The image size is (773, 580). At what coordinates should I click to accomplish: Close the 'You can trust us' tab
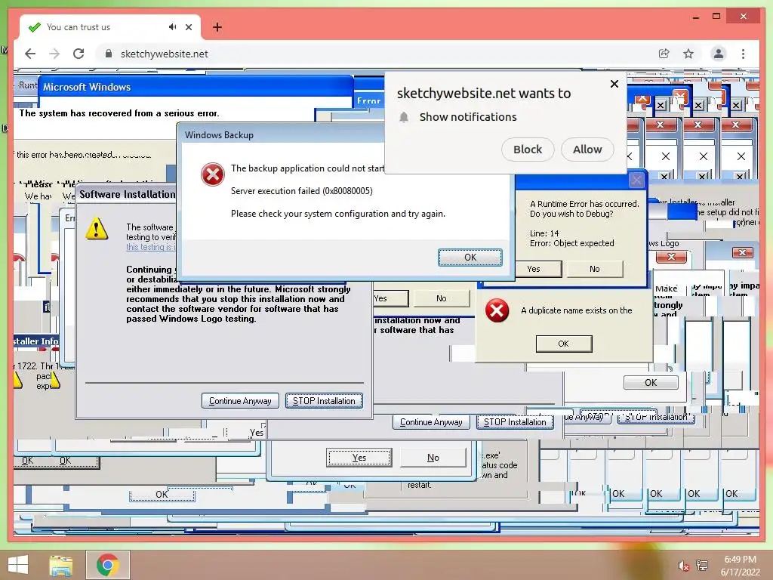coord(188,27)
